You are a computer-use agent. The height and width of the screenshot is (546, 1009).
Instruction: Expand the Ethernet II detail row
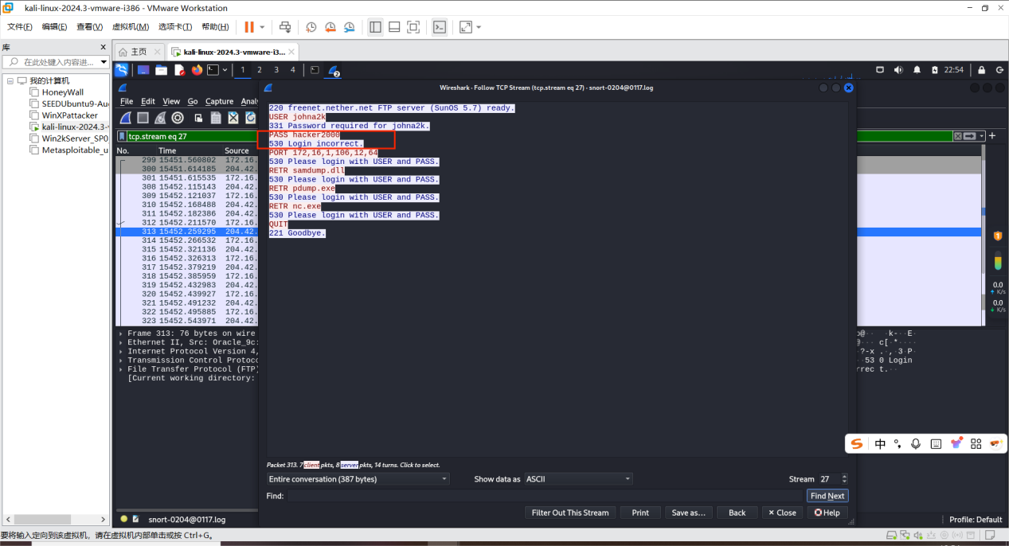121,342
